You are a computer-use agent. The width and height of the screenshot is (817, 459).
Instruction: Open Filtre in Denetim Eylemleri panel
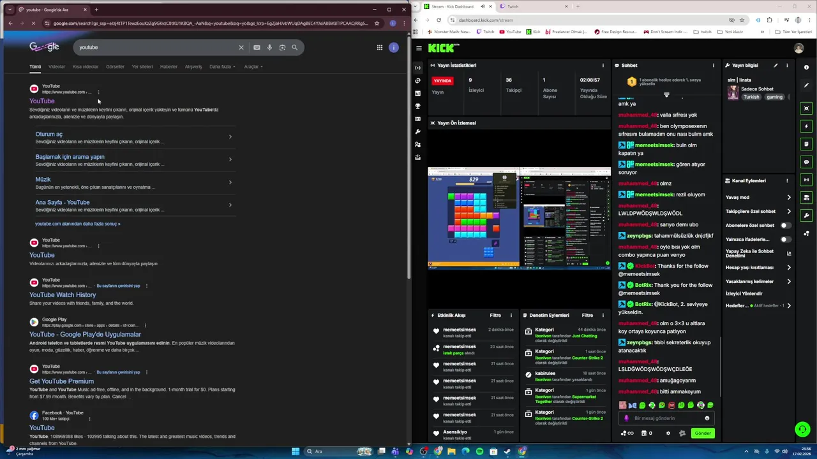click(x=587, y=315)
